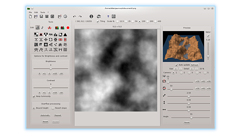Click the black info circle icon

pyautogui.click(x=91, y=16)
